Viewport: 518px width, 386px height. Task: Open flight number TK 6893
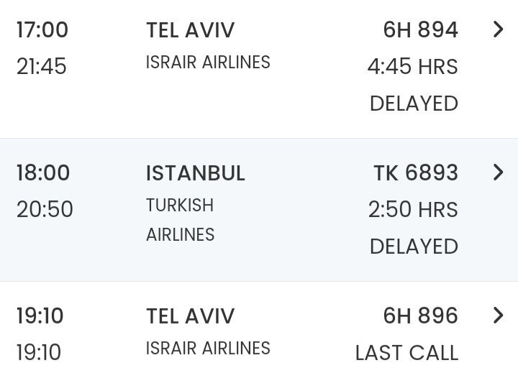point(415,173)
